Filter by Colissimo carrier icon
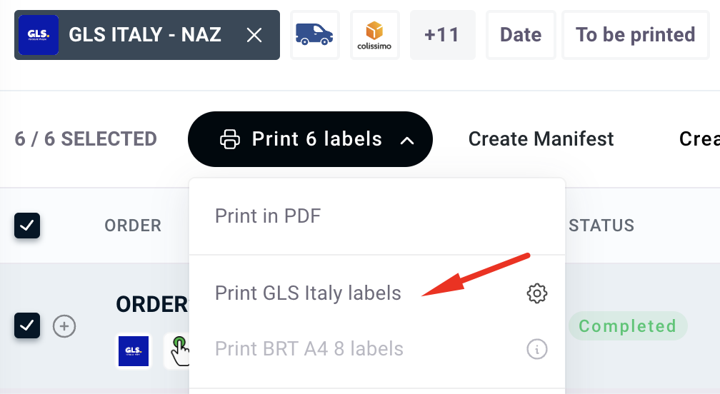The width and height of the screenshot is (720, 394). (x=375, y=35)
